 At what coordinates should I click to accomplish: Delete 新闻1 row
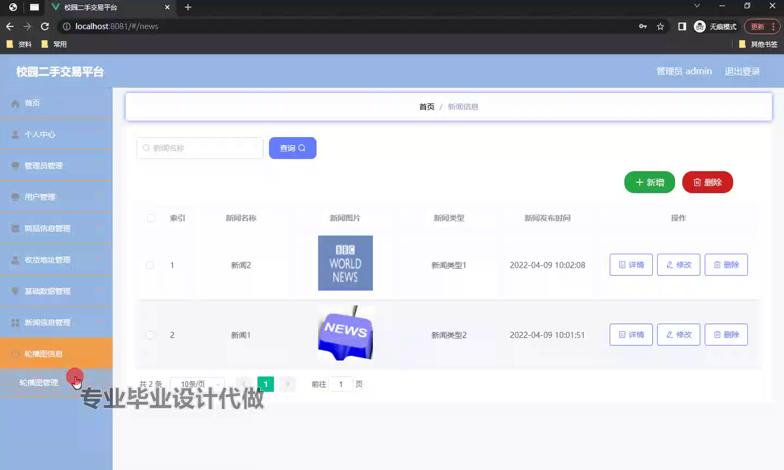pyautogui.click(x=726, y=335)
